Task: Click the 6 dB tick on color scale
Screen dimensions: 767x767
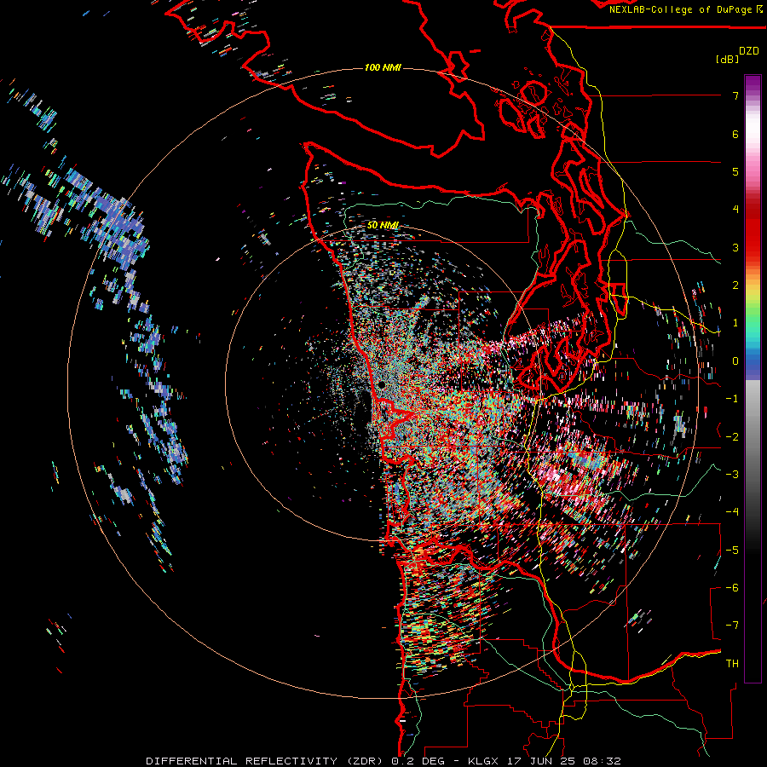Action: pos(735,134)
